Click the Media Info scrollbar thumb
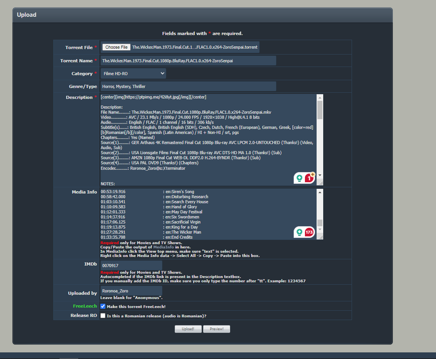The image size is (436, 359). pyautogui.click(x=320, y=223)
